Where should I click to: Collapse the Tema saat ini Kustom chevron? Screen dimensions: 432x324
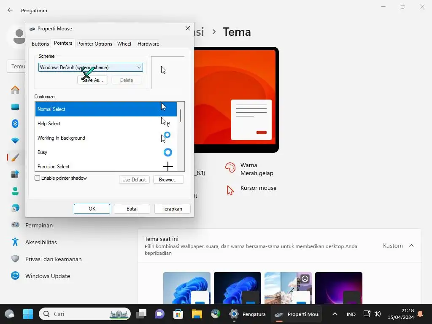411,246
